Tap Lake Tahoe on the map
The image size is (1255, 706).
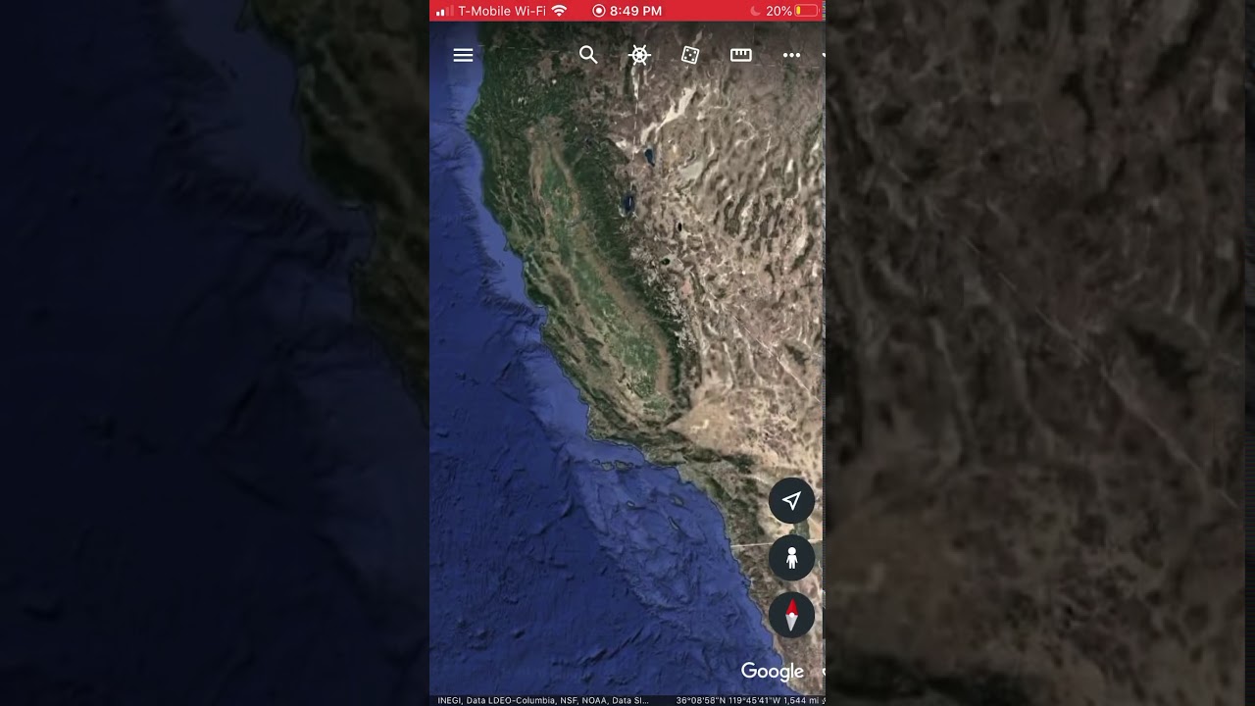(x=627, y=203)
